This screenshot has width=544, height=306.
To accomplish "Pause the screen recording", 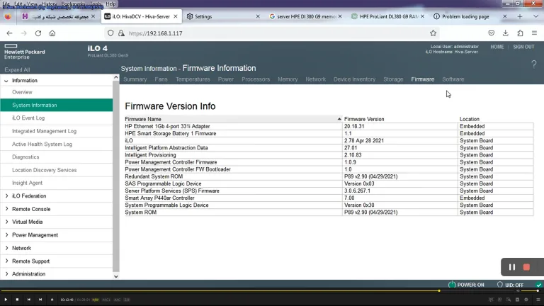I will 512,267.
